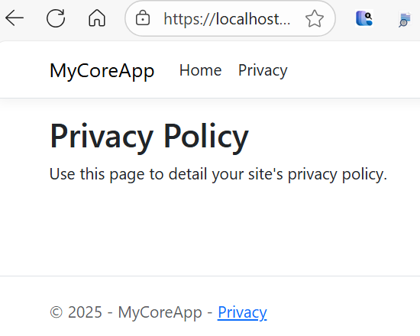Select Home in the navigation bar
This screenshot has width=420, height=336.
tap(200, 70)
